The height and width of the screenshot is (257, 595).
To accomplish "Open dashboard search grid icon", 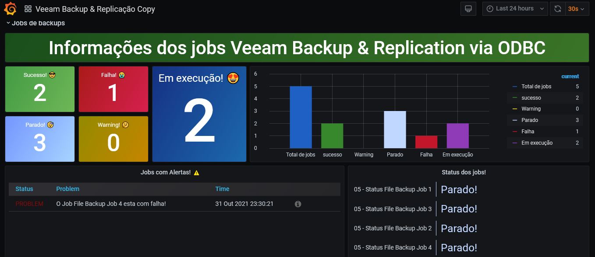I will [x=28, y=9].
